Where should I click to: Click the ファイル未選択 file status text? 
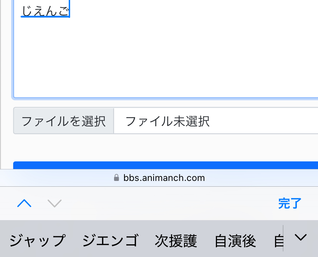click(x=167, y=121)
